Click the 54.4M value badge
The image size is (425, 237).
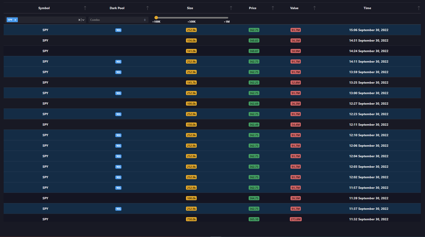[295, 125]
